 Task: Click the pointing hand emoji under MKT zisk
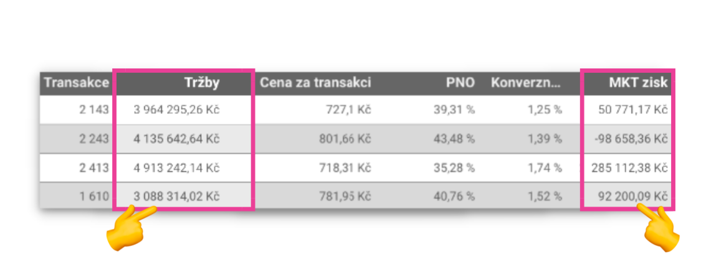(659, 227)
